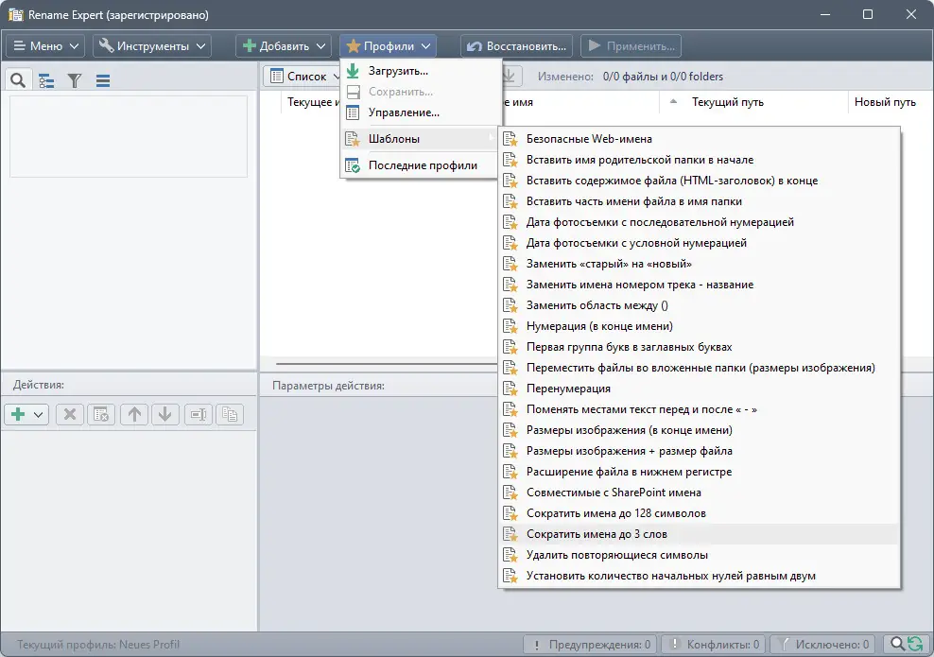Expand the Меню dropdown
Screen dimensions: 934x657
pyautogui.click(x=45, y=46)
